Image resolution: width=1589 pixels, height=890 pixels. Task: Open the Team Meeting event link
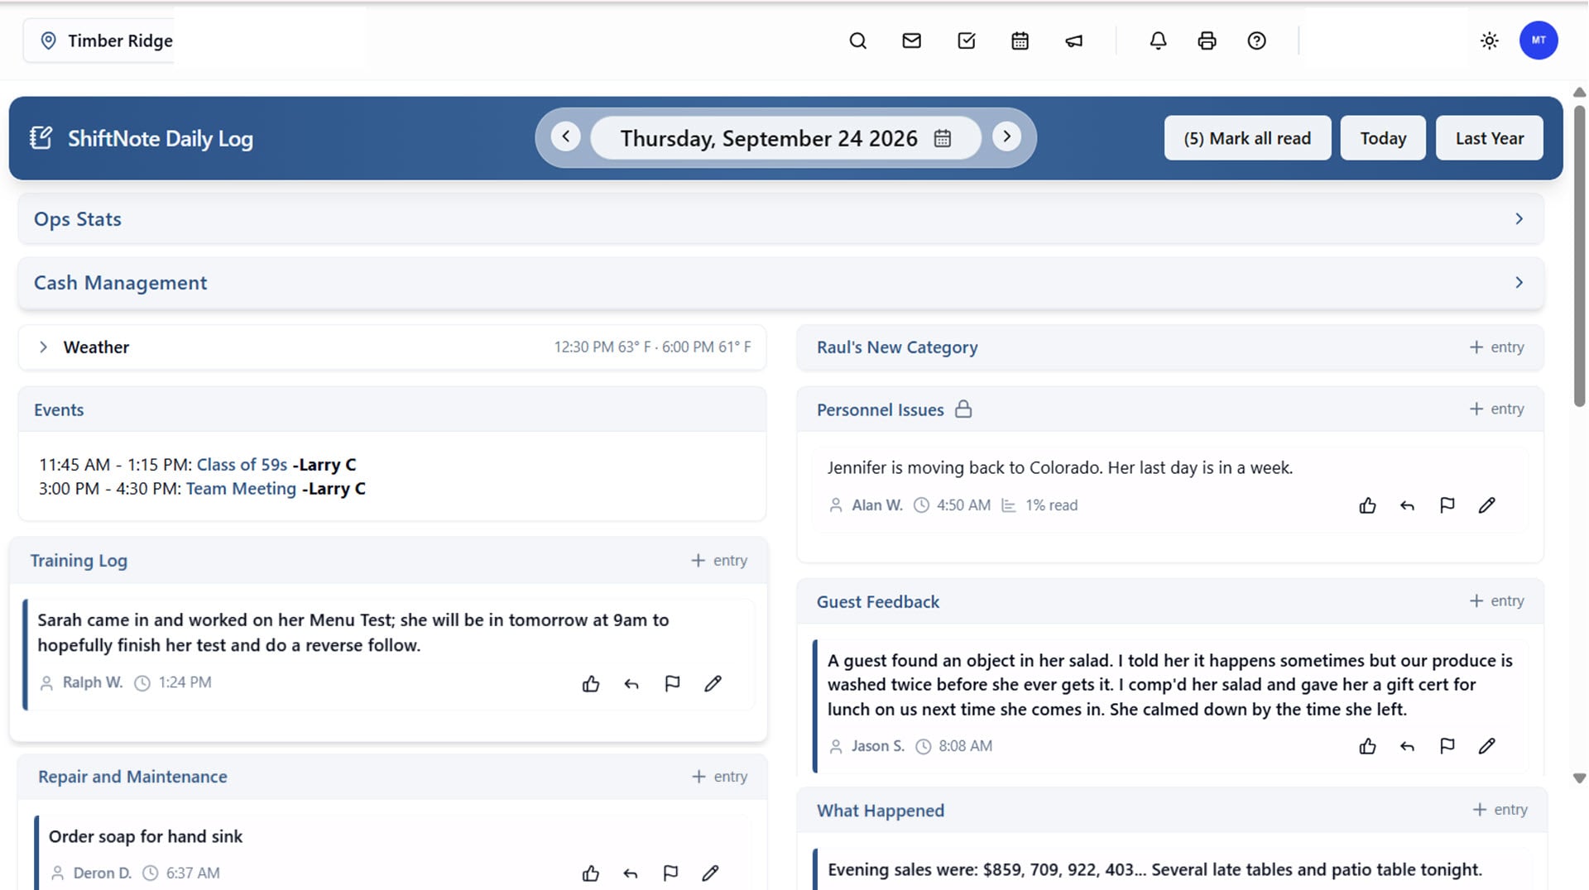(x=241, y=489)
